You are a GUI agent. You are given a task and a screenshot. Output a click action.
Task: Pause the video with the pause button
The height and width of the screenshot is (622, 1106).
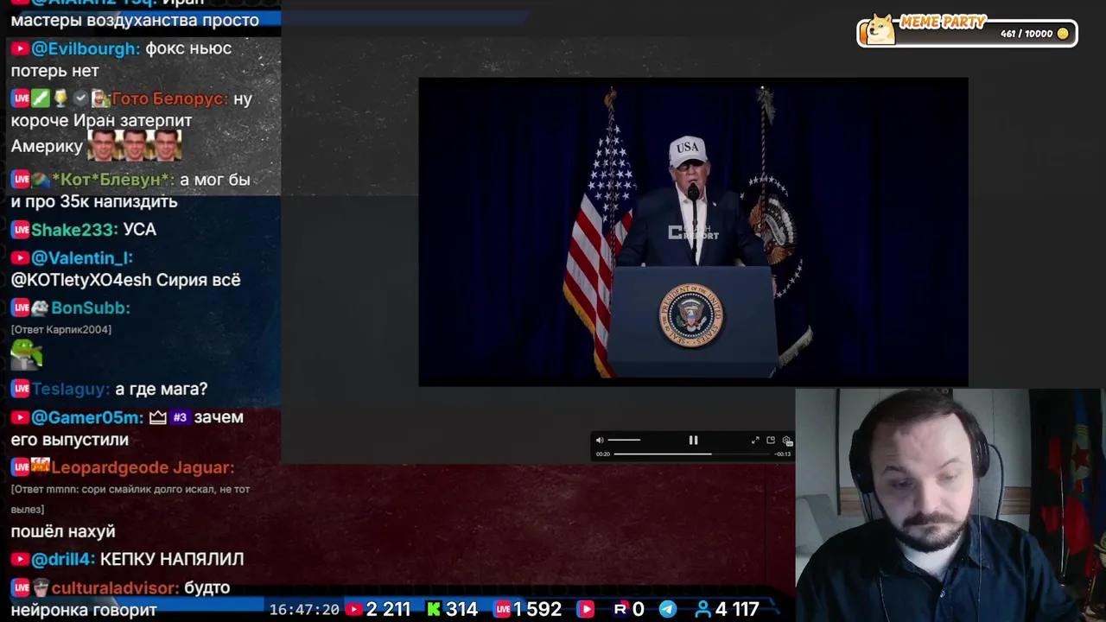[693, 441]
